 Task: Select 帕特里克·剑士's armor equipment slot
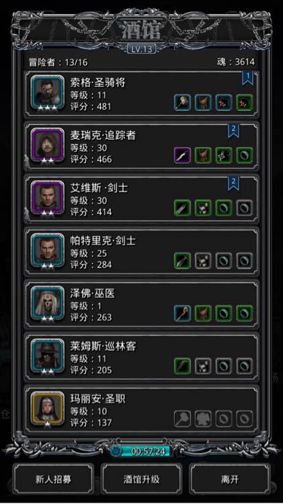point(203,261)
